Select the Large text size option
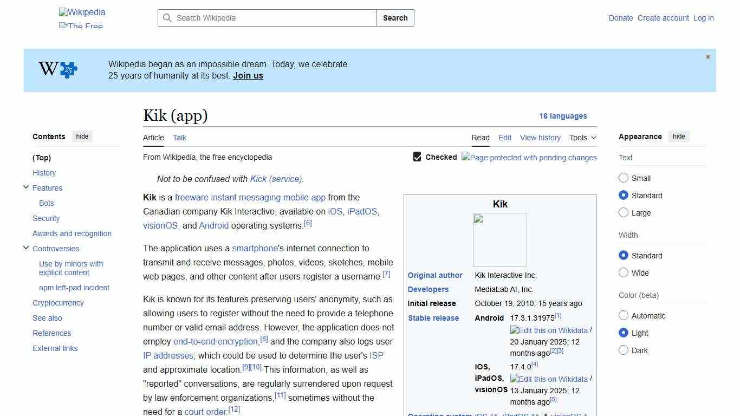This screenshot has width=740, height=416. [624, 212]
